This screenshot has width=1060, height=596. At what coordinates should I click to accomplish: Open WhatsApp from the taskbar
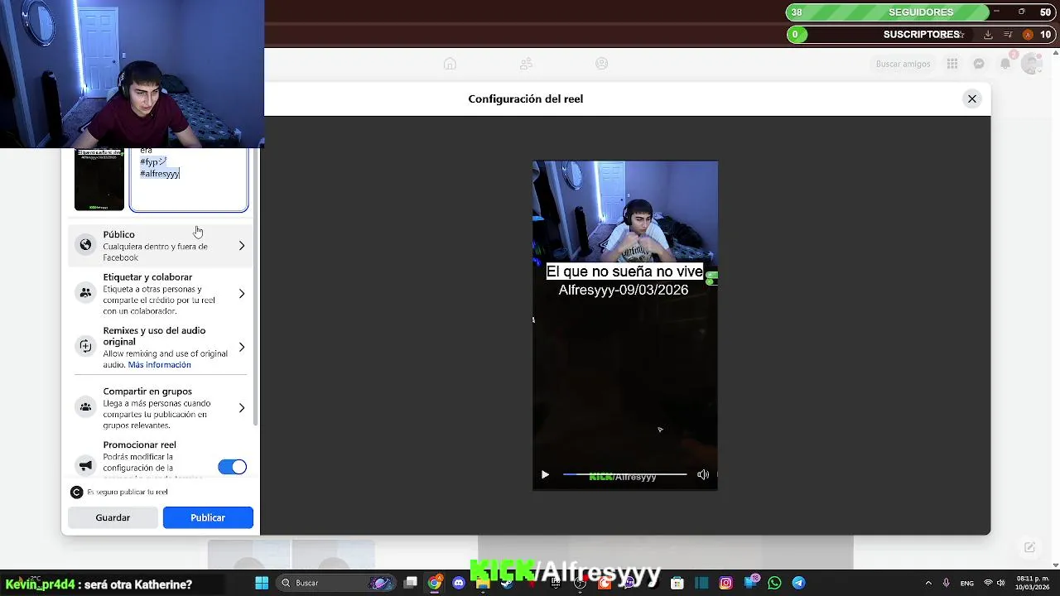[x=774, y=583]
